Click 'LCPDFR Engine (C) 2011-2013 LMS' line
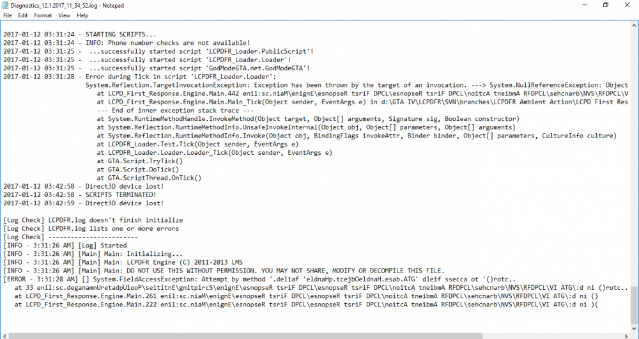 [123, 262]
